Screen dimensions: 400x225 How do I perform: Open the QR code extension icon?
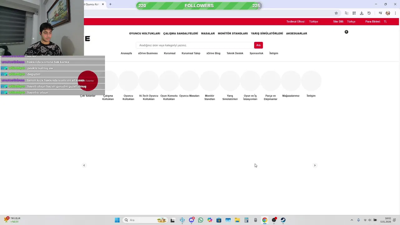(x=354, y=13)
